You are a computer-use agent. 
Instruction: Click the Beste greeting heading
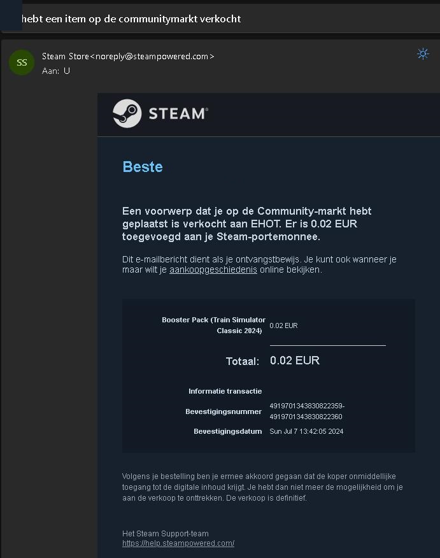coord(143,166)
